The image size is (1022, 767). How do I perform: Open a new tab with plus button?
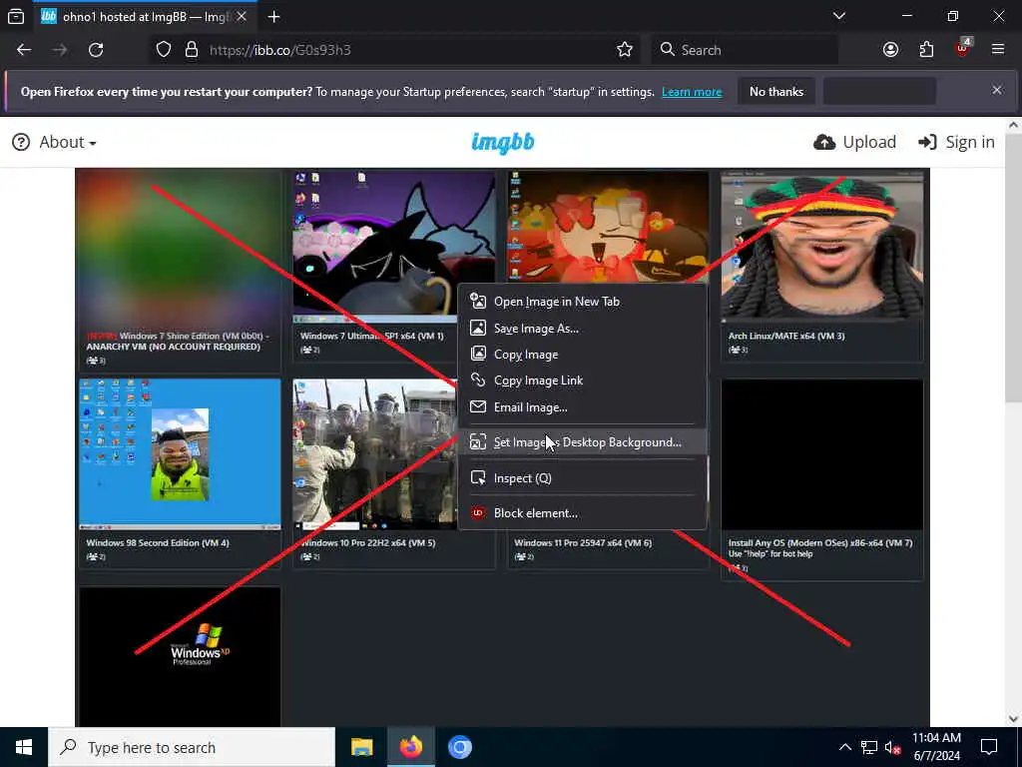coord(273,17)
